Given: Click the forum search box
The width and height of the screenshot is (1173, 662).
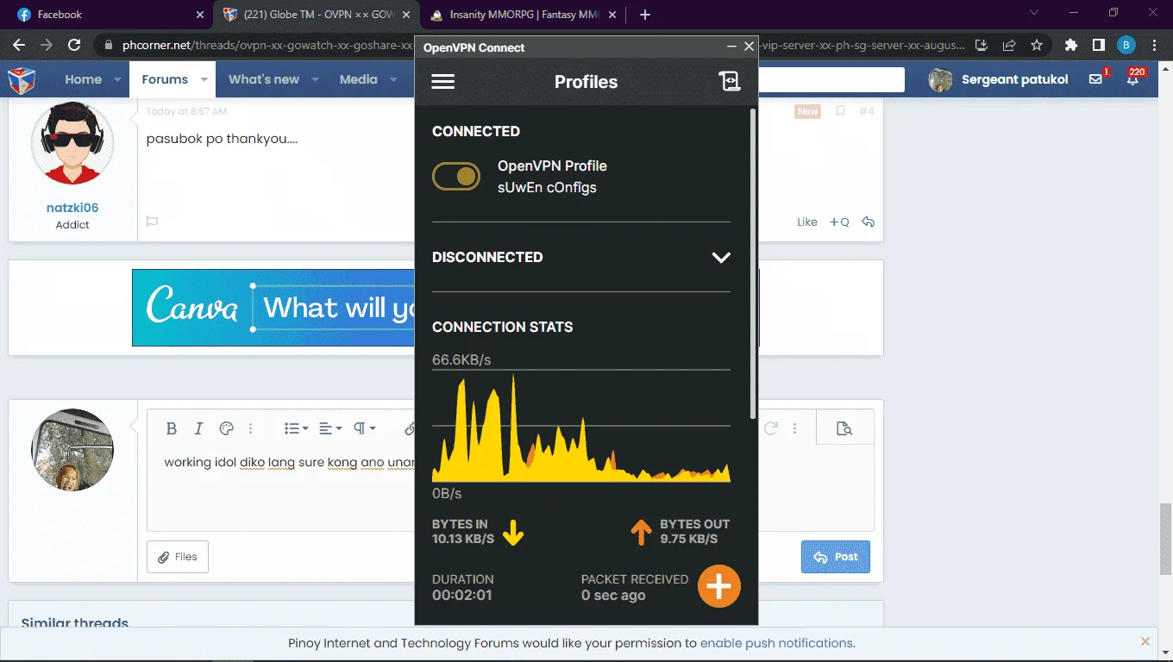Looking at the screenshot, I should tap(830, 79).
